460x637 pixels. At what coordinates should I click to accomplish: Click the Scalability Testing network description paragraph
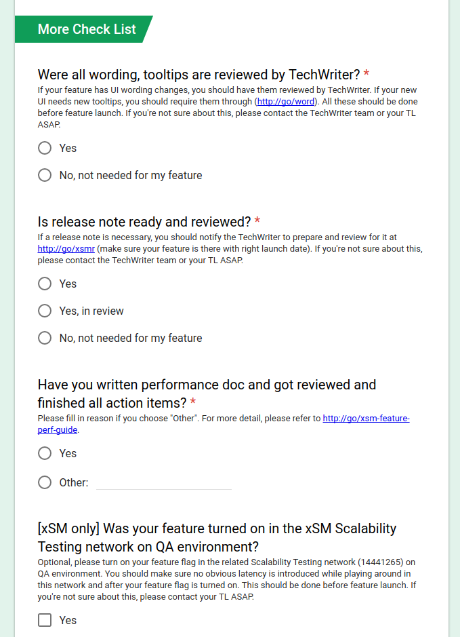coord(227,579)
